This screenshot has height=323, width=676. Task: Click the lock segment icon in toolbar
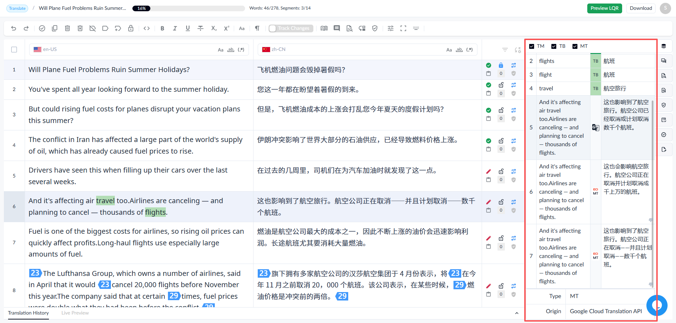click(131, 28)
